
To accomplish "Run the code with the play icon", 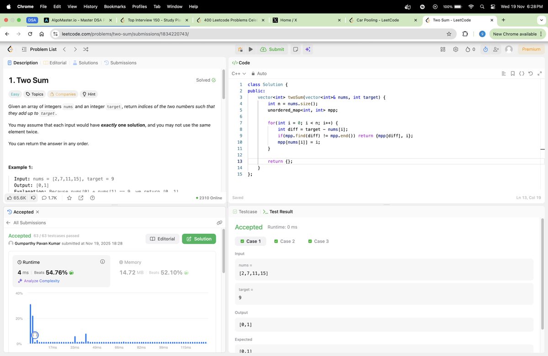I will [x=250, y=49].
